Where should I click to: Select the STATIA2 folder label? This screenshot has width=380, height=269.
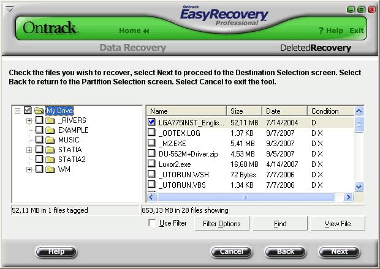pyautogui.click(x=72, y=160)
